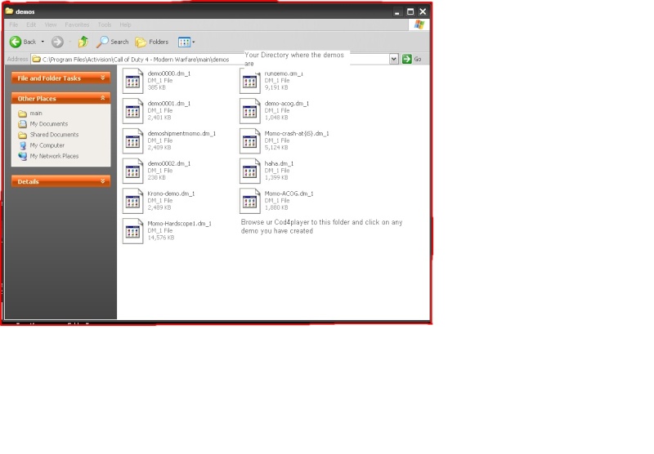
Task: Click the file name Krono-demo.dm_1
Action: (171, 194)
